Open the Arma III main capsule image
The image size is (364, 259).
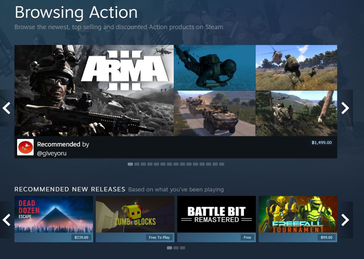(x=94, y=91)
